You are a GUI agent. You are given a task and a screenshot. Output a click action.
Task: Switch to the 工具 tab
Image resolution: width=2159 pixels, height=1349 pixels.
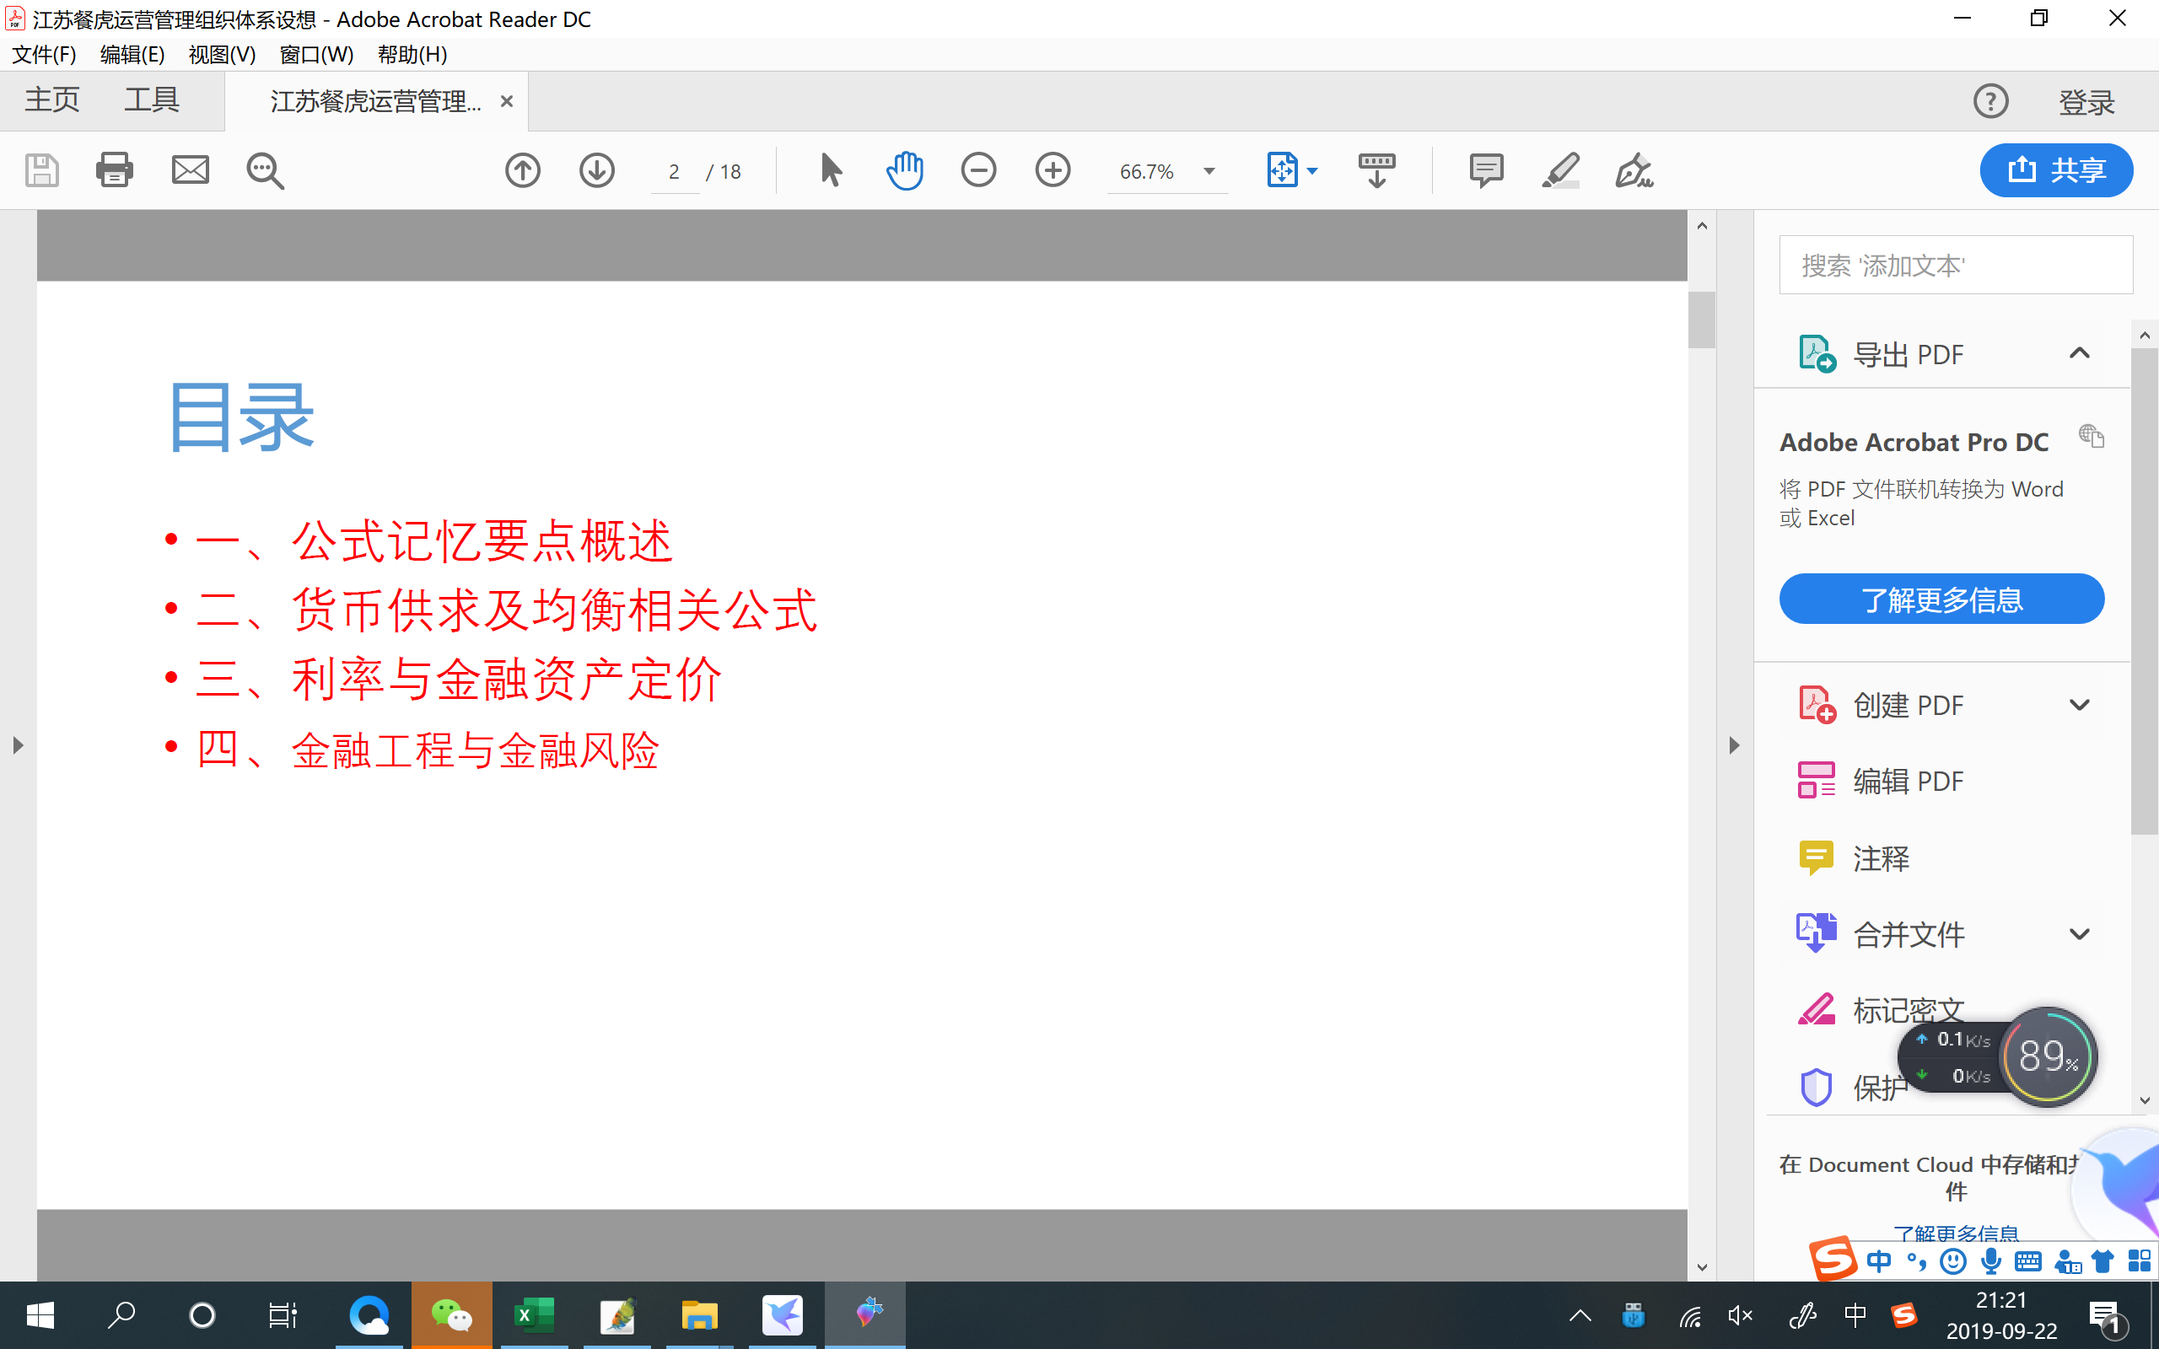pyautogui.click(x=152, y=100)
